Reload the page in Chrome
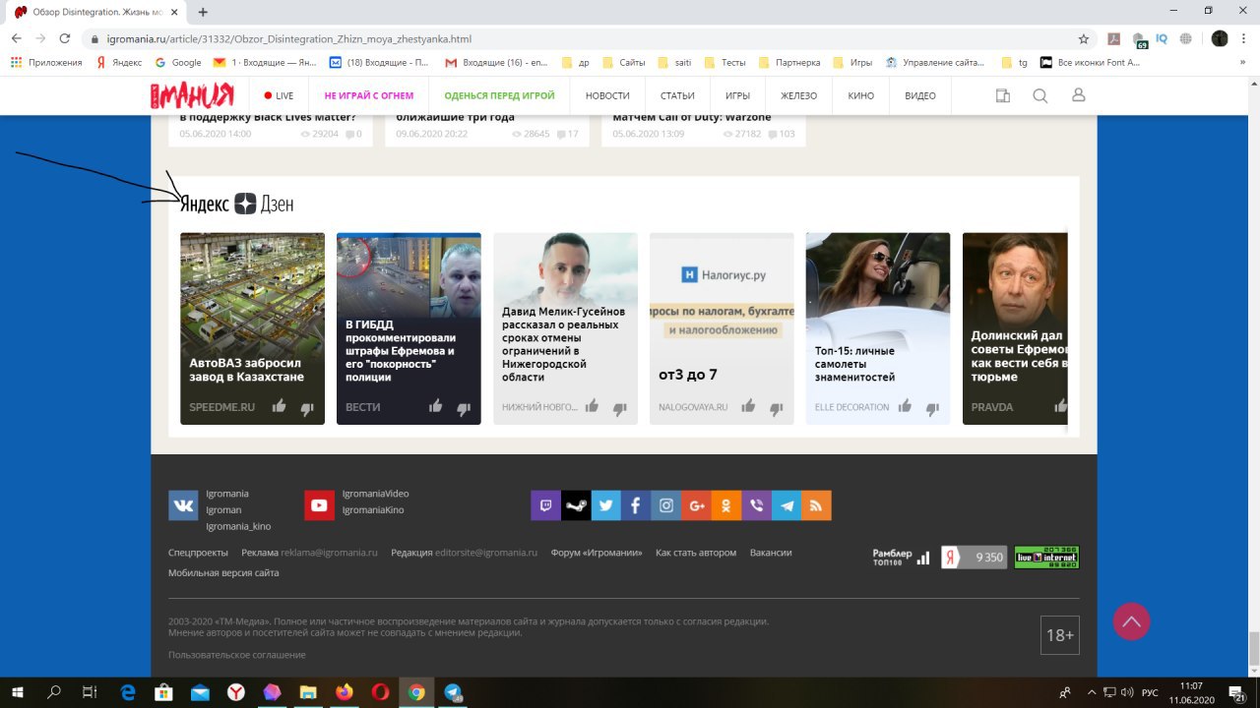This screenshot has height=708, width=1260. click(x=65, y=39)
